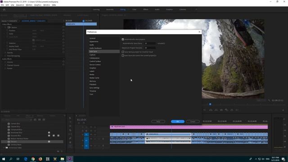The image size is (288, 162).
Task: Expand the Time Remapping properties
Action: click(x=5, y=56)
